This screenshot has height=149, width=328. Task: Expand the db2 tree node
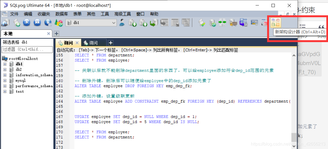click(5, 69)
